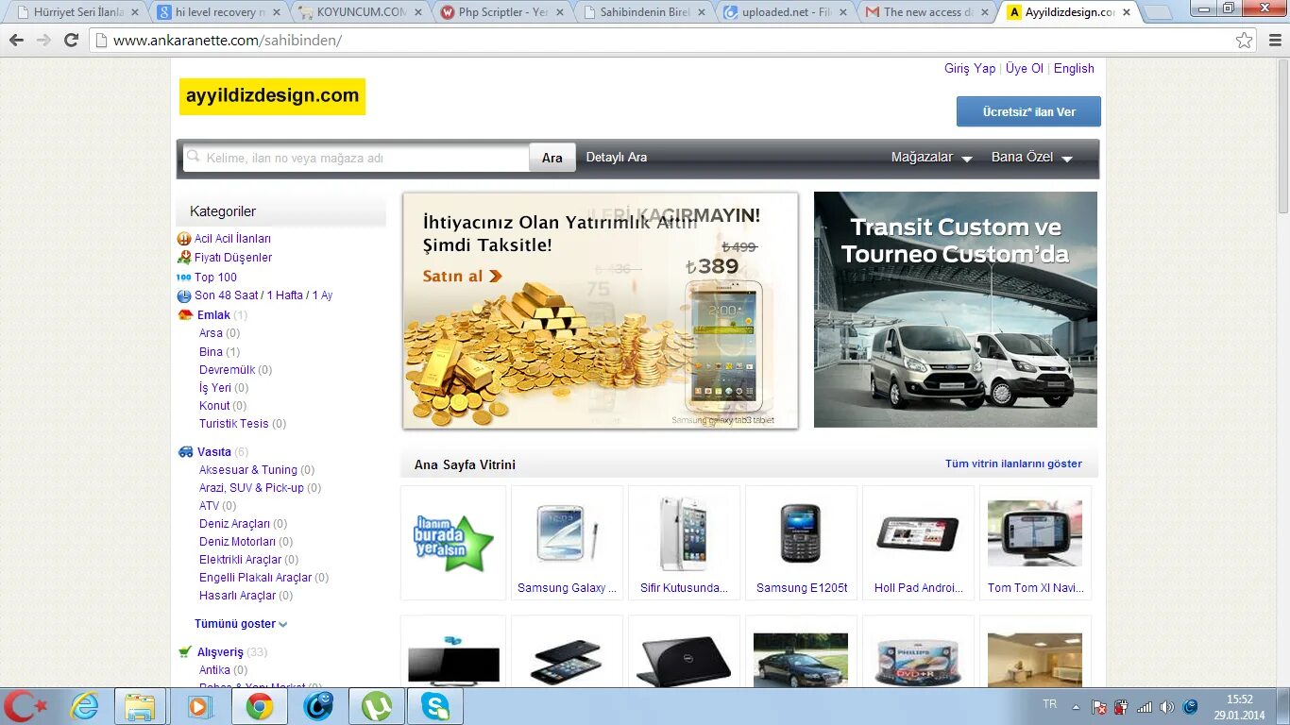Click the volume speaker tray icon
The image size is (1290, 725).
pos(1167,707)
